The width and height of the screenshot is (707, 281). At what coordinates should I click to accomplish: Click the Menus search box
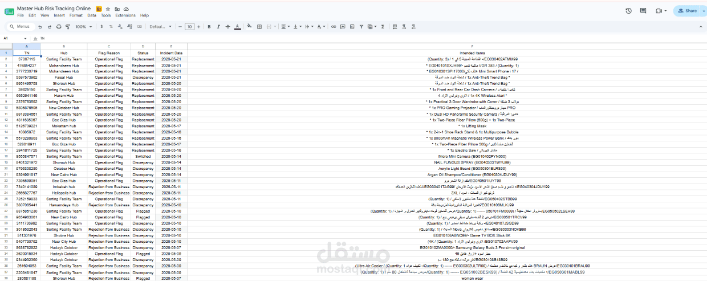20,27
